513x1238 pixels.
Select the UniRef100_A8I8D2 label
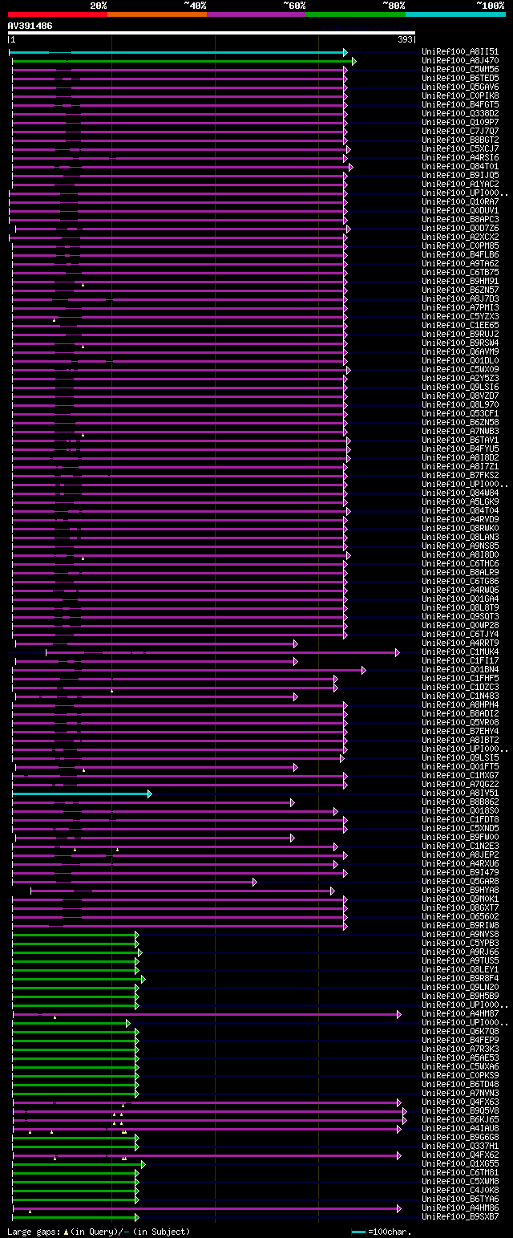(461, 458)
